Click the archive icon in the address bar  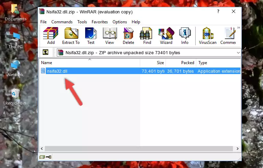(x=61, y=53)
